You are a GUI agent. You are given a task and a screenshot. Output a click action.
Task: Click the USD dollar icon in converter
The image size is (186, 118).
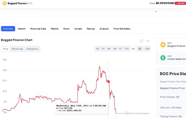coord(163,58)
